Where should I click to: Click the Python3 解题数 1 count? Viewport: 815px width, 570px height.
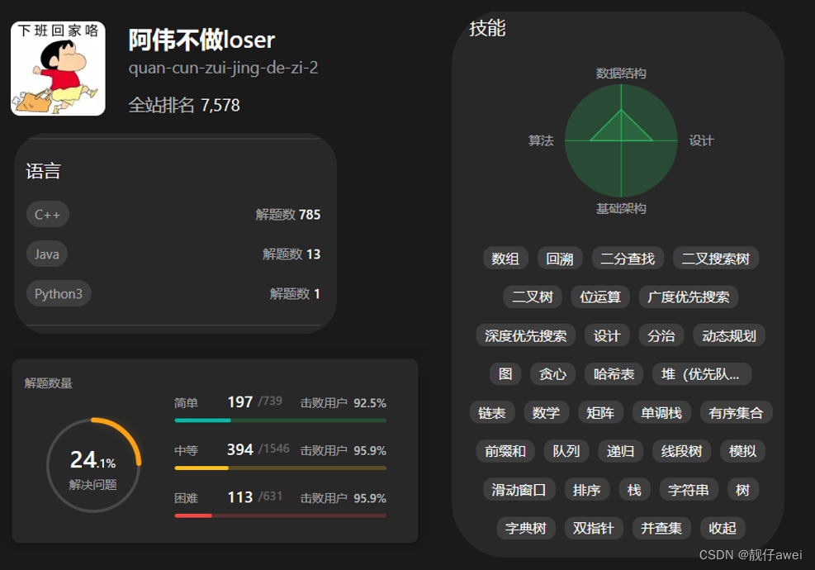pos(295,294)
